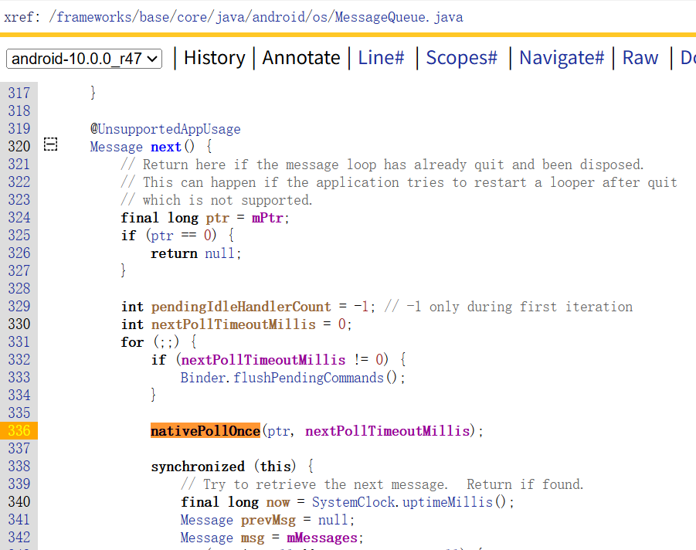Select line number 340

tap(19, 501)
